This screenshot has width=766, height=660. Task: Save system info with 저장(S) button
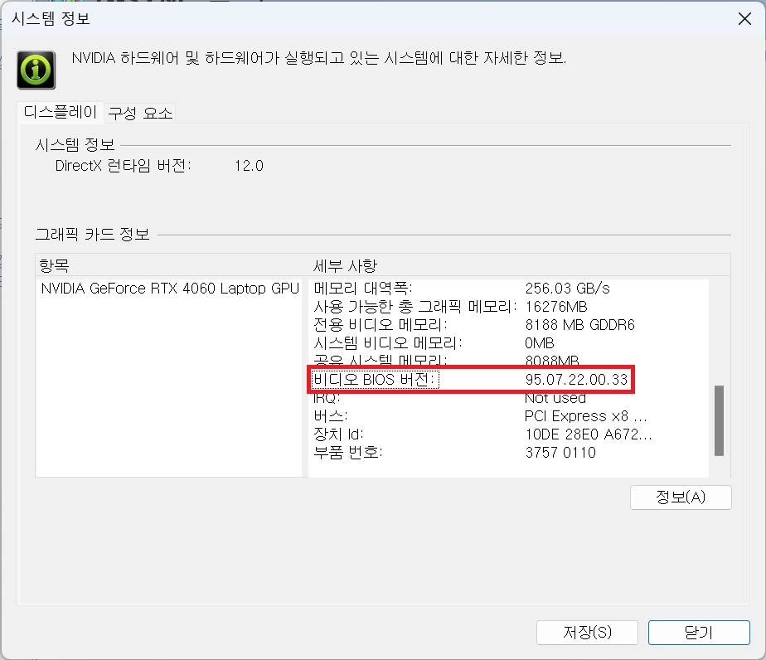pyautogui.click(x=587, y=633)
